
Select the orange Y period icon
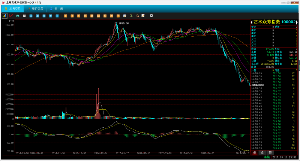point(118,16)
